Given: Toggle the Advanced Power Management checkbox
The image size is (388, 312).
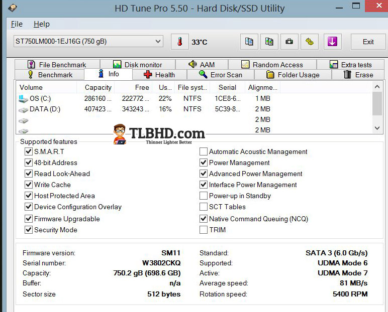Looking at the screenshot, I should point(204,174).
